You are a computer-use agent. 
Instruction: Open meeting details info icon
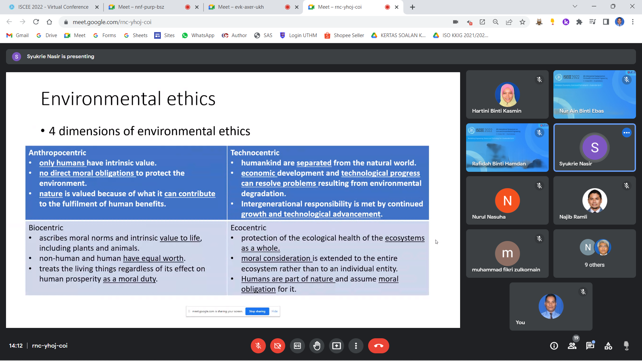554,346
